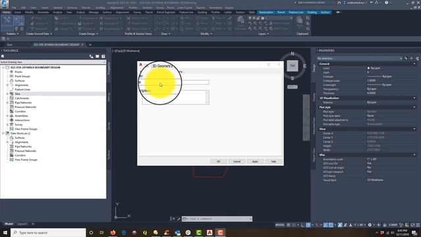This screenshot has width=421, height=237.
Task: Click the Paste icon in Clipboard panel
Action: (x=300, y=21)
